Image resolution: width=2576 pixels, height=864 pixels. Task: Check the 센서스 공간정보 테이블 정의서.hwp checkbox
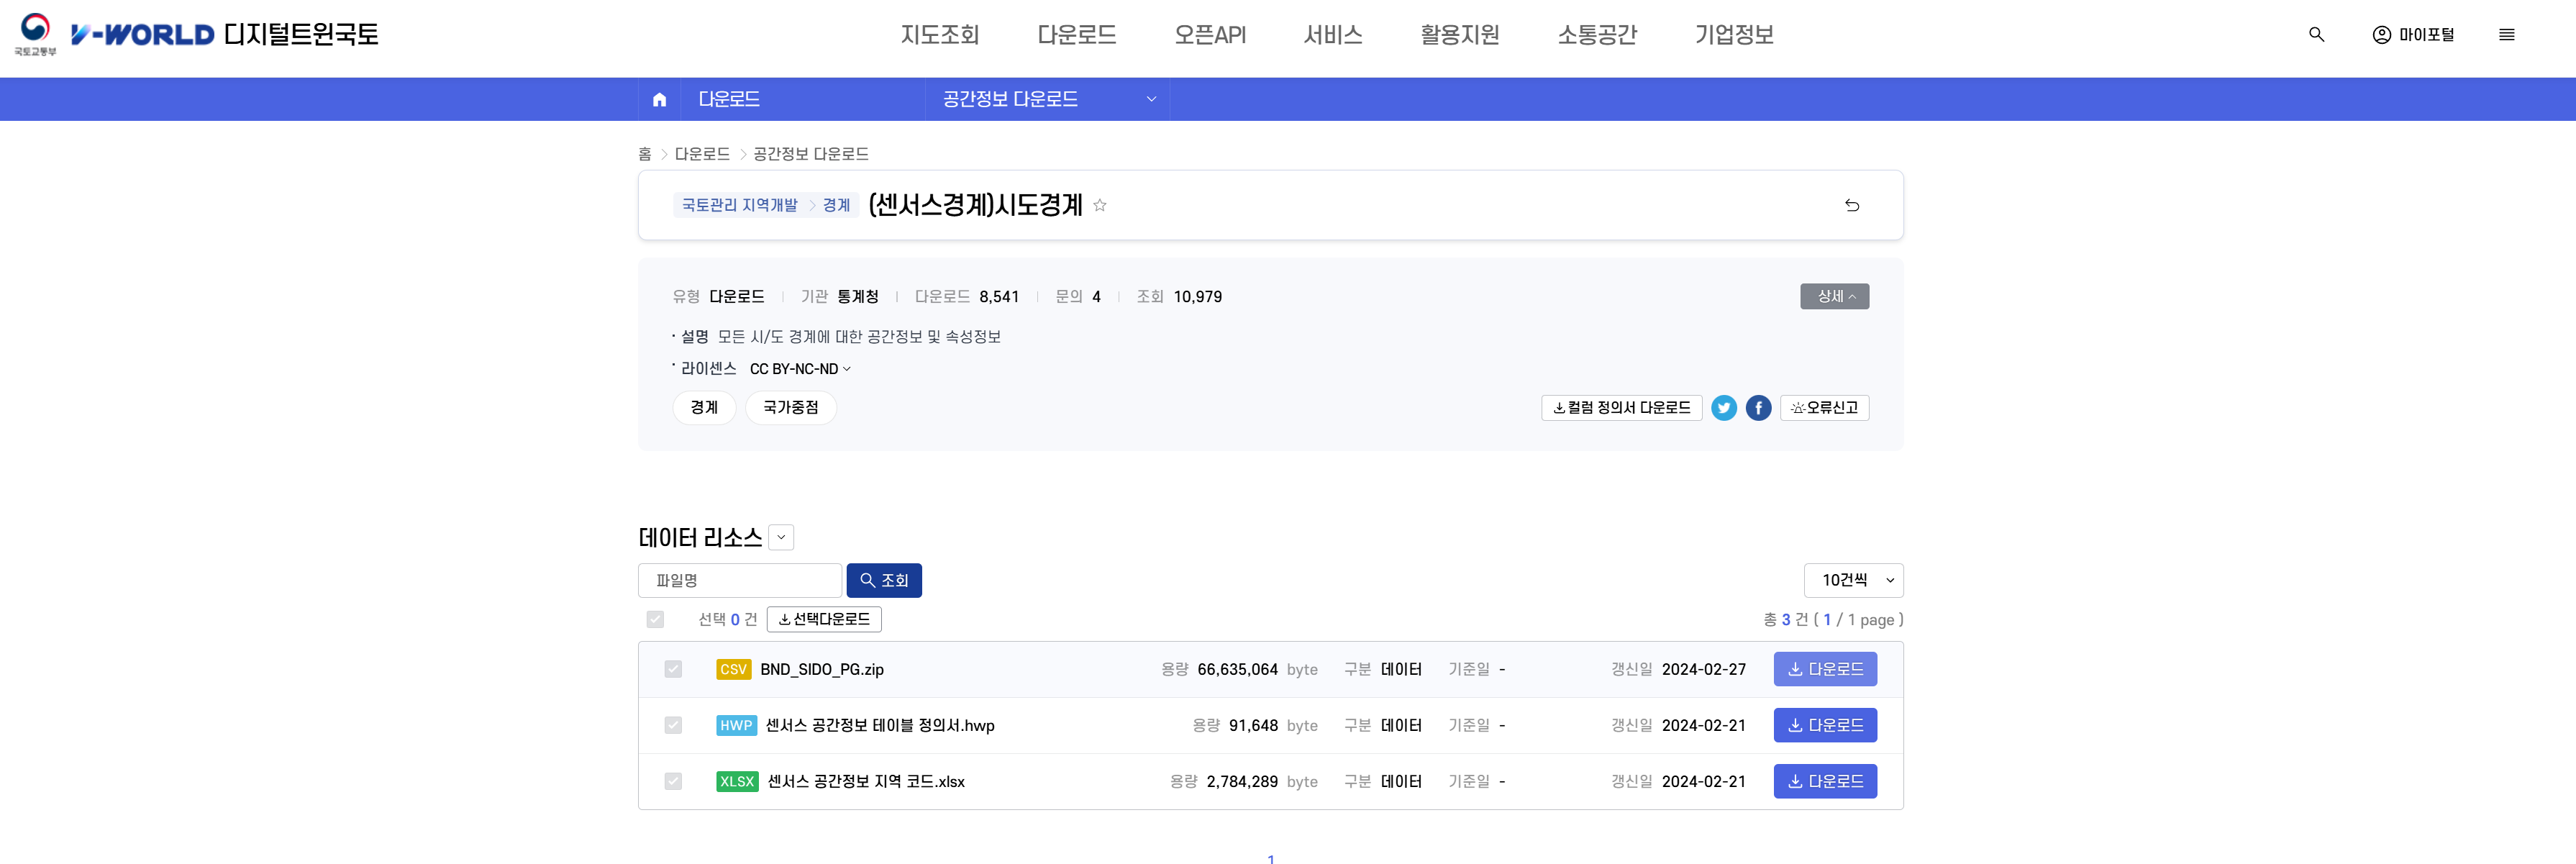(673, 725)
